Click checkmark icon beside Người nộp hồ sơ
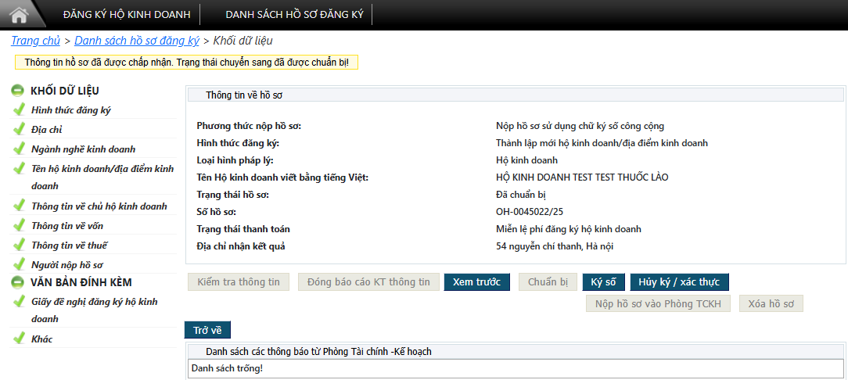The height and width of the screenshot is (380, 848). tap(20, 264)
